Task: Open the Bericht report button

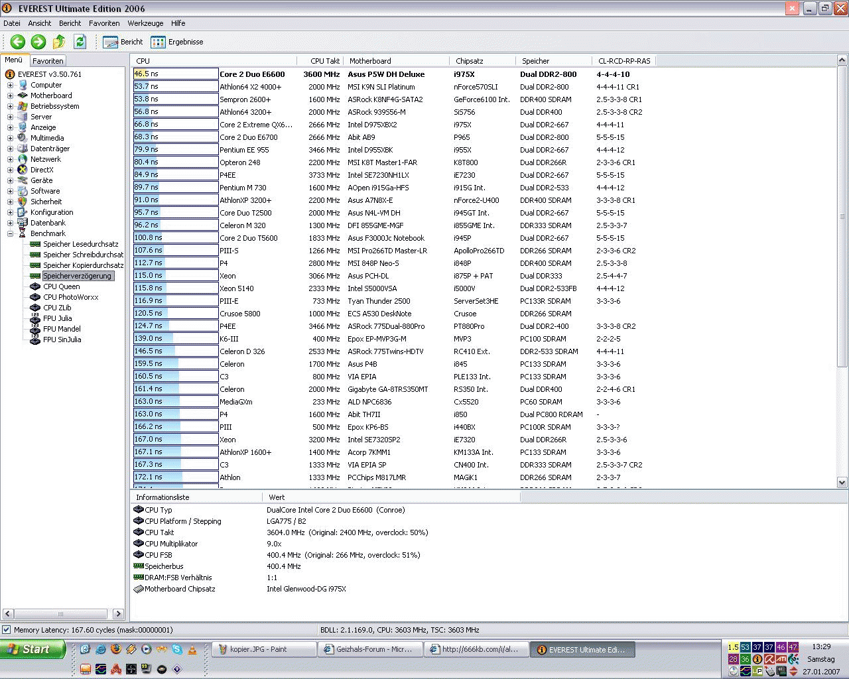Action: pyautogui.click(x=123, y=42)
